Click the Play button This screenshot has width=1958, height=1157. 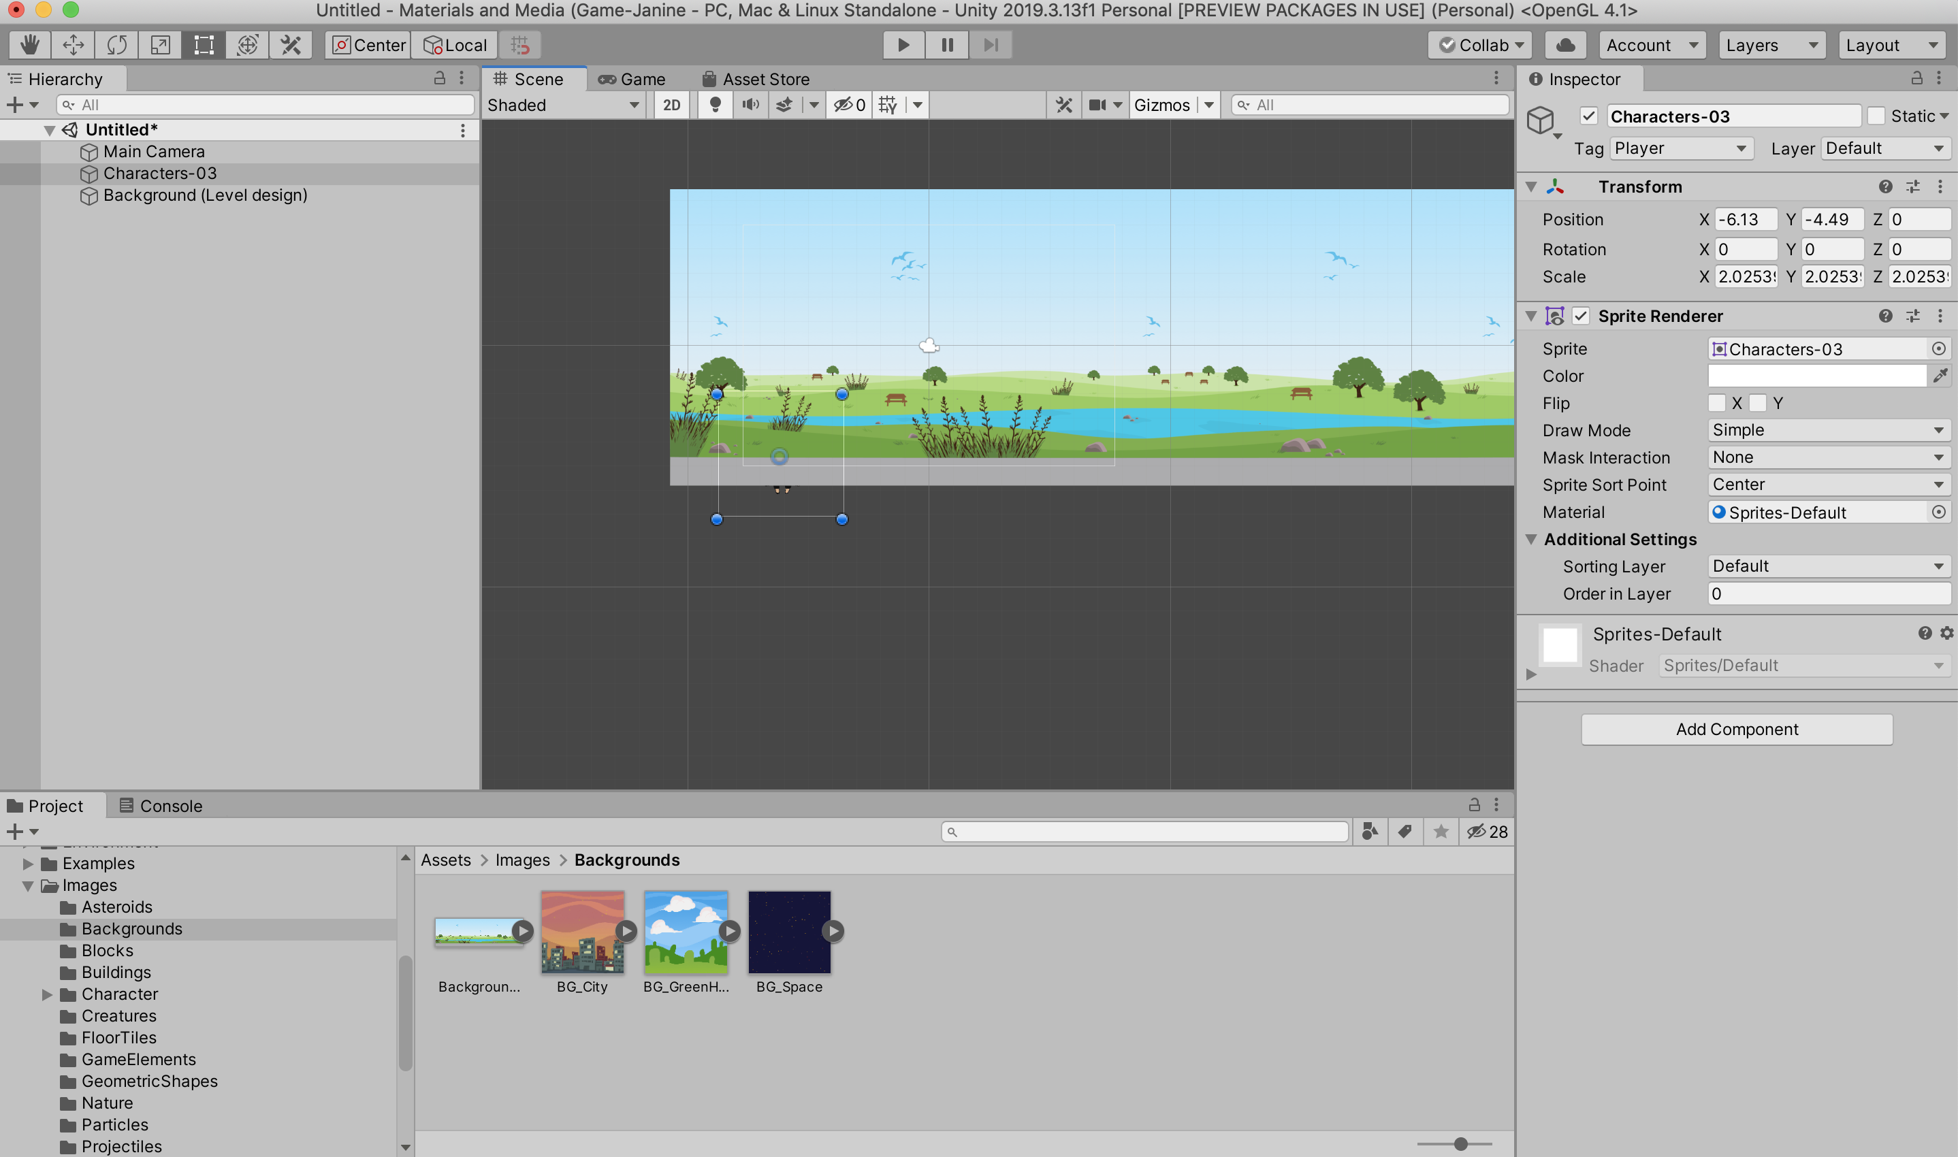903,44
